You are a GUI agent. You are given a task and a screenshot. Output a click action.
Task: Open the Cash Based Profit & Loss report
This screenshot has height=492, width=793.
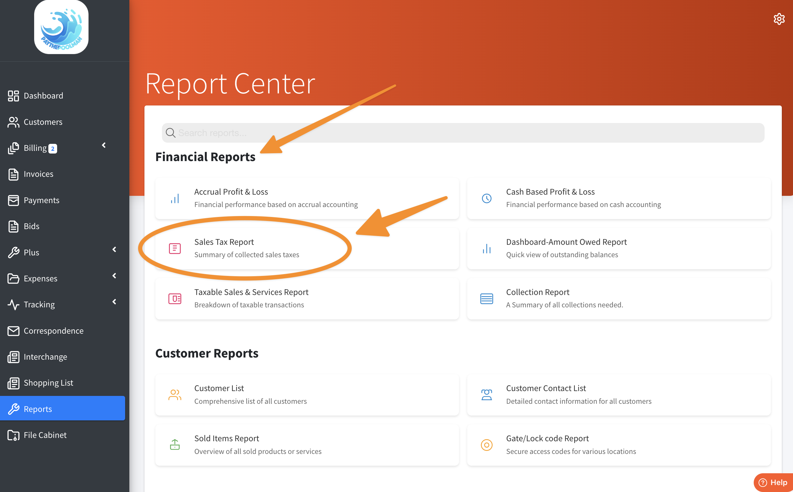pyautogui.click(x=619, y=198)
